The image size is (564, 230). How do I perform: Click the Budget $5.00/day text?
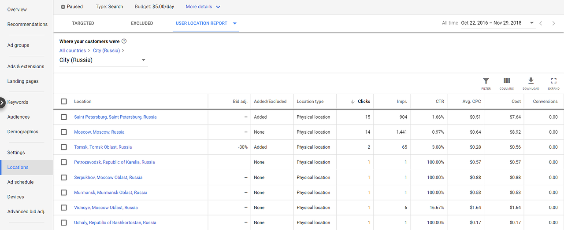[x=155, y=7]
